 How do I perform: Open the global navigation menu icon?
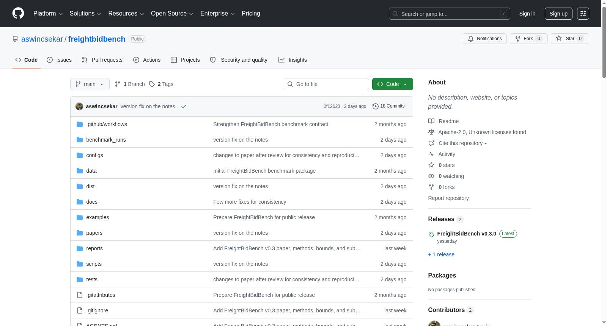pyautogui.click(x=583, y=14)
